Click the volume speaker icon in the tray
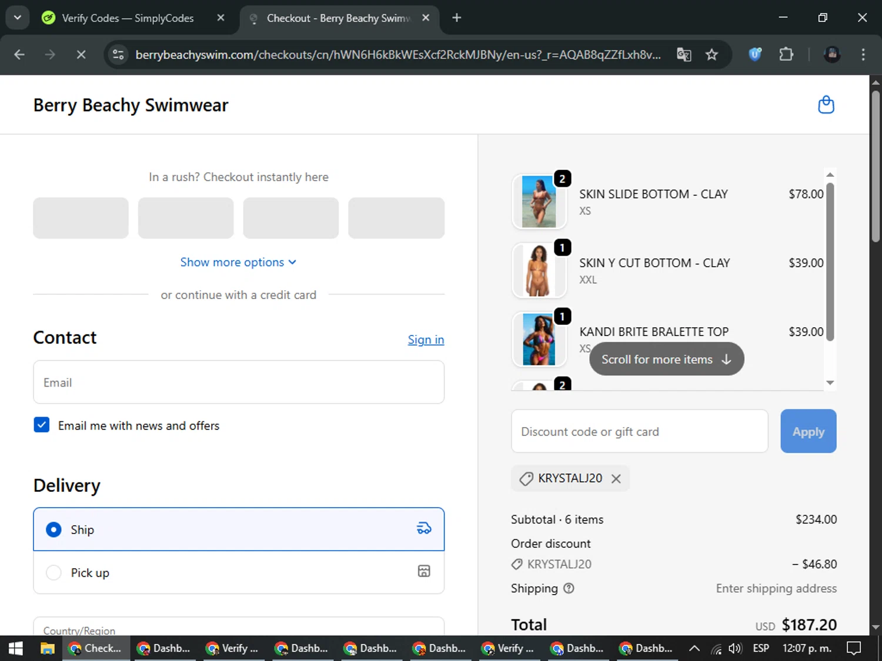This screenshot has width=882, height=661. coord(735,648)
